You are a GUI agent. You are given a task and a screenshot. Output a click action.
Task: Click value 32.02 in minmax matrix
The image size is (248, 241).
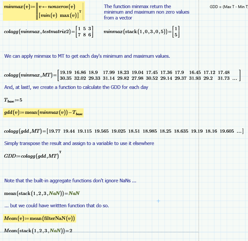(x=80, y=78)
